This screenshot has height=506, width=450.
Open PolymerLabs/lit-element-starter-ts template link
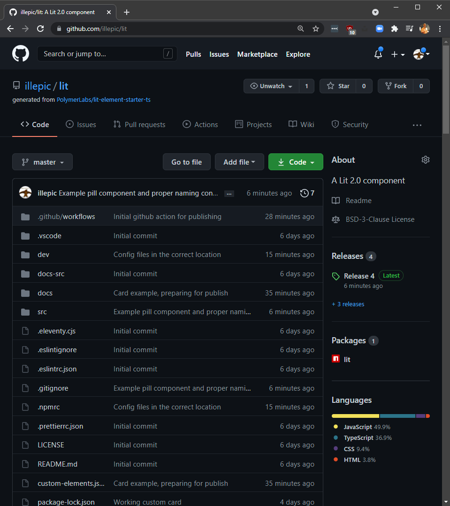[104, 100]
